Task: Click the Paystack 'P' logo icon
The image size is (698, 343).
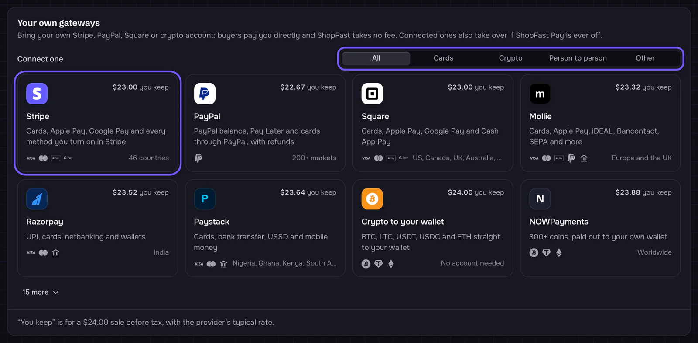Action: (x=205, y=199)
